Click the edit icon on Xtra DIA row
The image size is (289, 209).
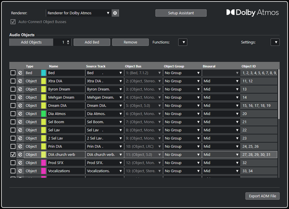[20, 81]
